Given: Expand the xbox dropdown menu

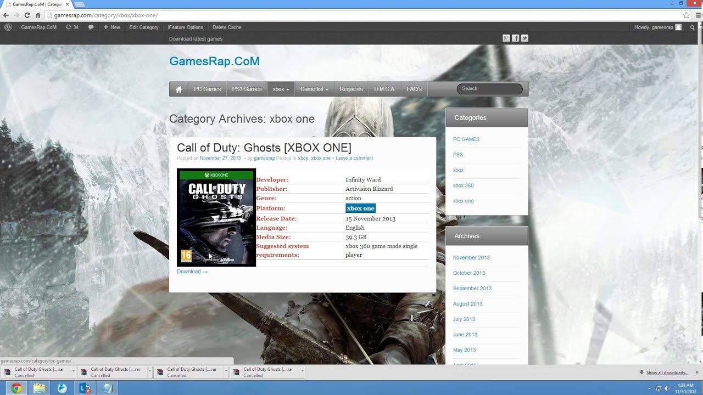Looking at the screenshot, I should pyautogui.click(x=281, y=89).
